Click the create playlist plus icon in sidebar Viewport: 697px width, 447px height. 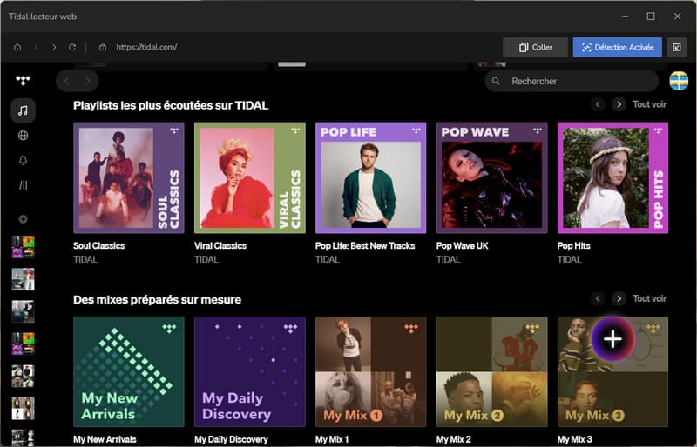[24, 219]
